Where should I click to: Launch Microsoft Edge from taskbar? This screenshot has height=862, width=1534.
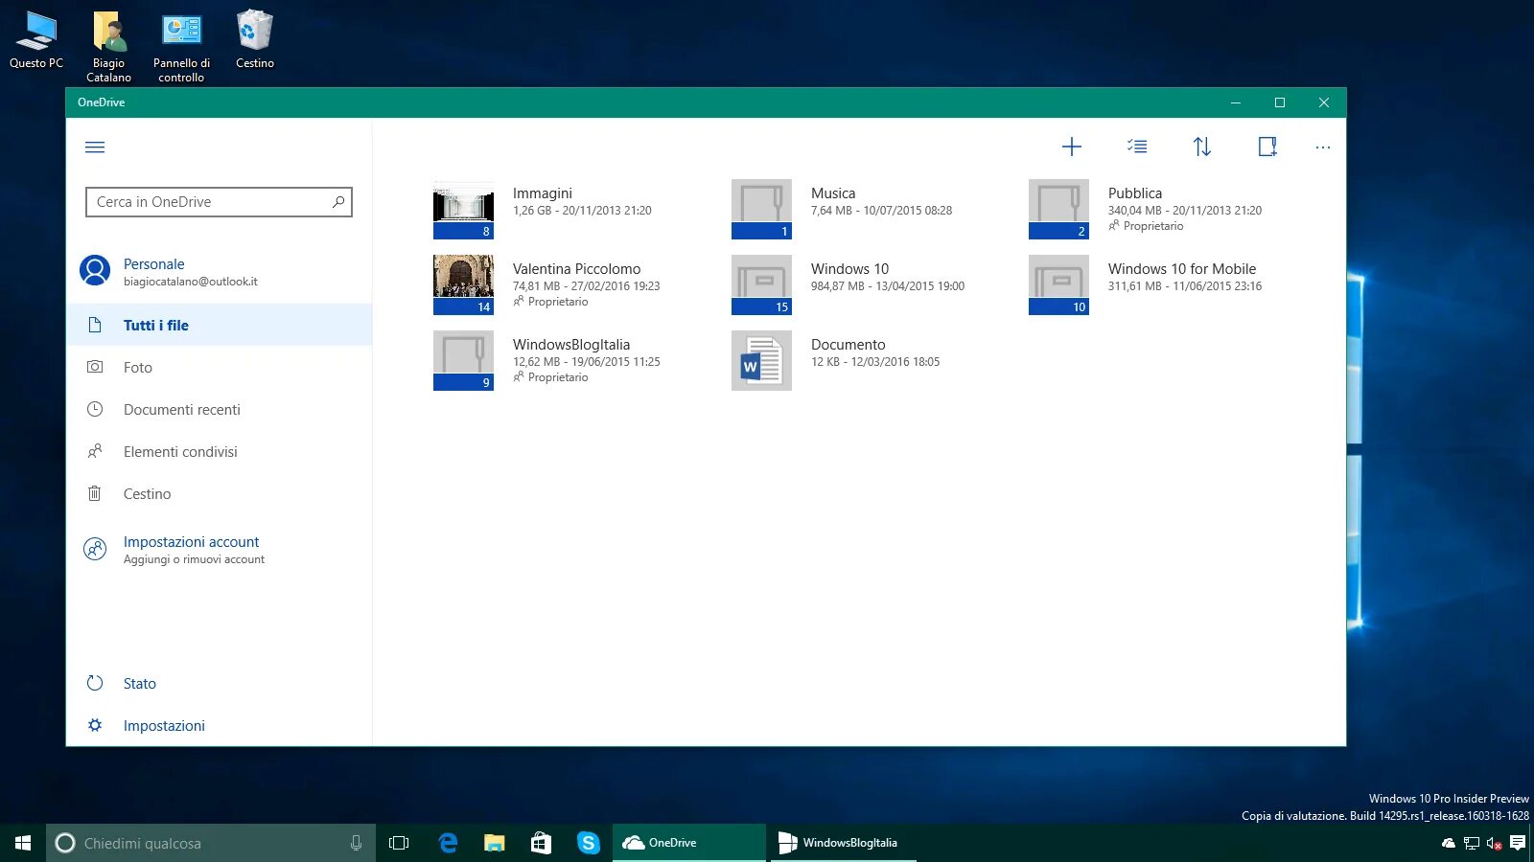(448, 843)
